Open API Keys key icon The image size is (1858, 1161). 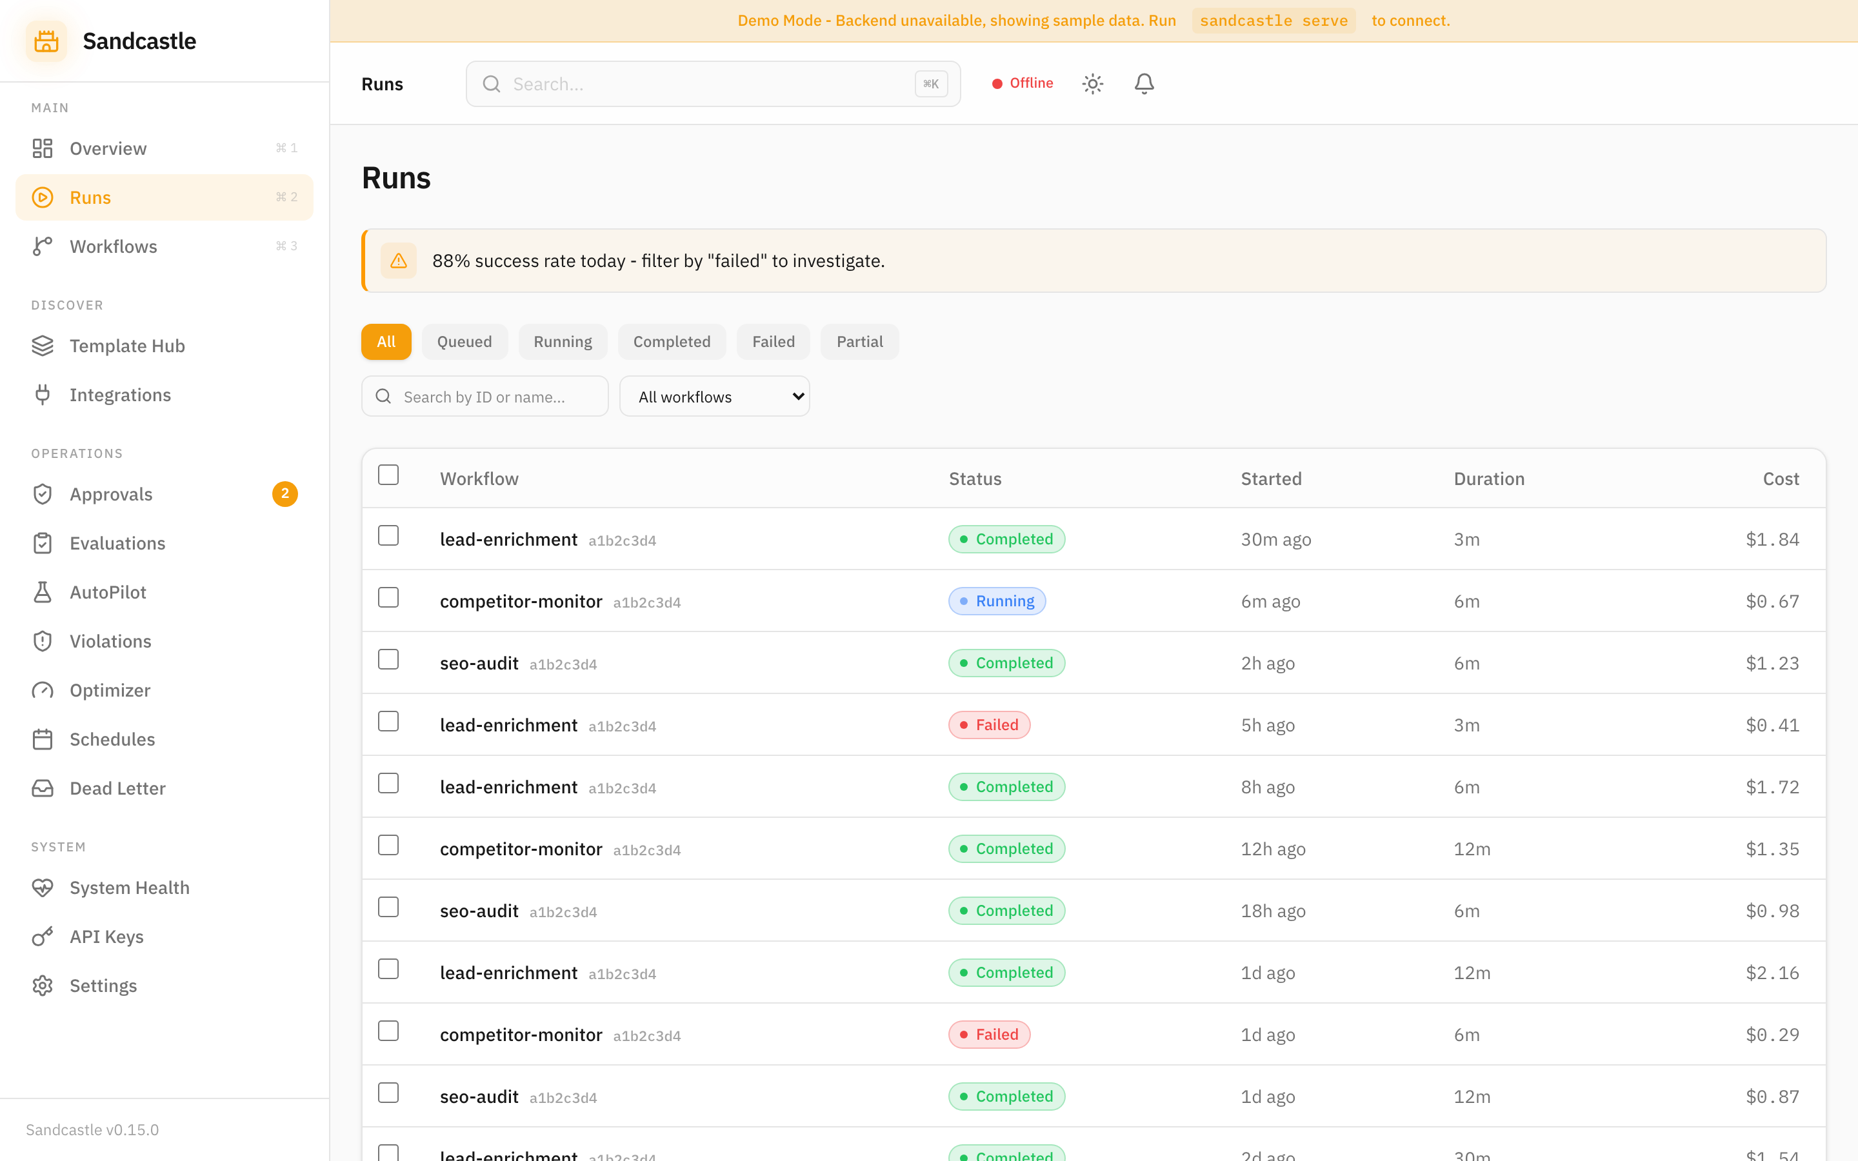pos(43,936)
